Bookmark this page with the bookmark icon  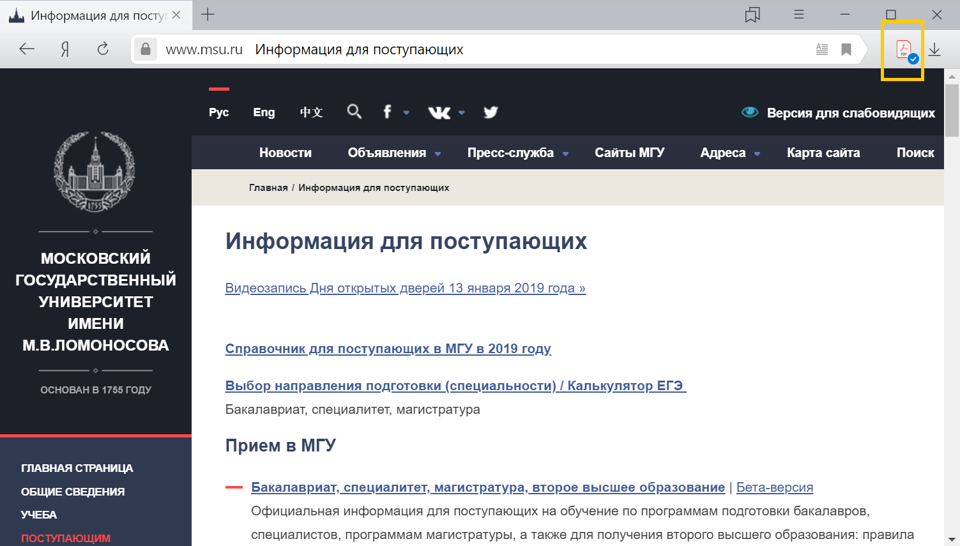(x=846, y=49)
